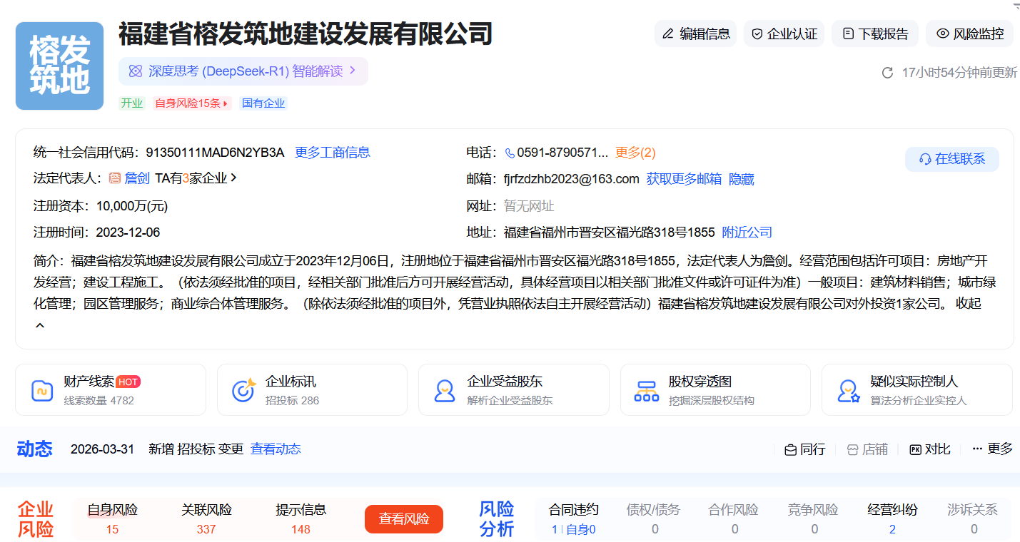Click the 疑似实际控制人 icon

[x=849, y=390]
